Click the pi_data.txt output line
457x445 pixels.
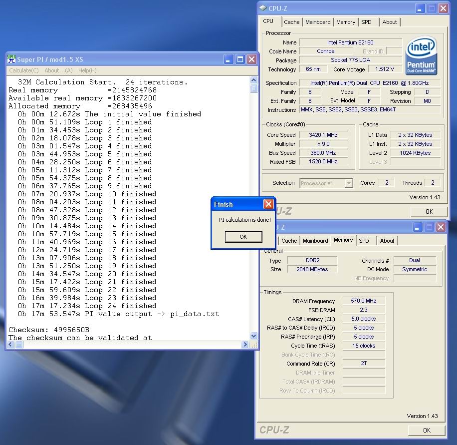[118, 314]
